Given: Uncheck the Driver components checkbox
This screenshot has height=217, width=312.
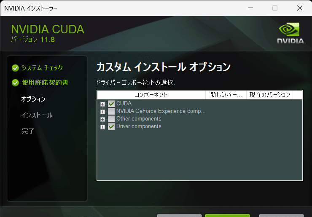Looking at the screenshot, I should pos(111,126).
